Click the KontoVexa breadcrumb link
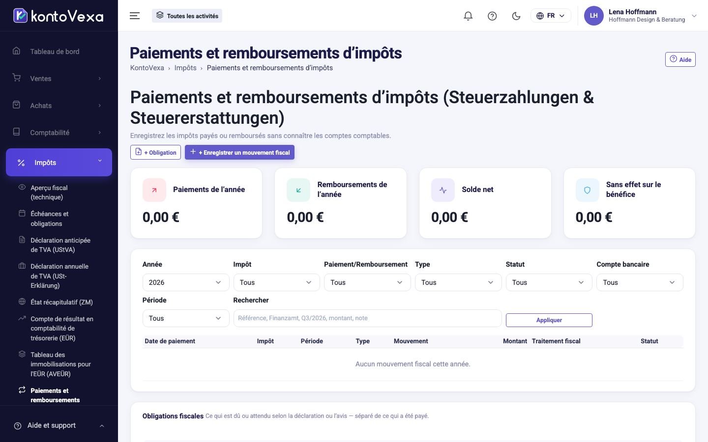This screenshot has height=442, width=708. (x=147, y=68)
